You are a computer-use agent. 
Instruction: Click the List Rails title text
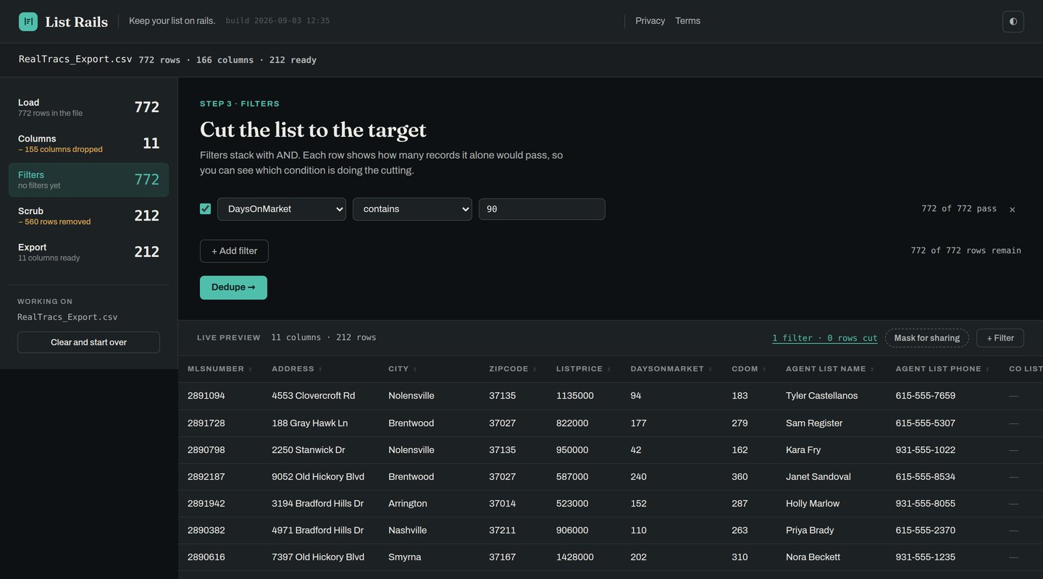coord(76,22)
